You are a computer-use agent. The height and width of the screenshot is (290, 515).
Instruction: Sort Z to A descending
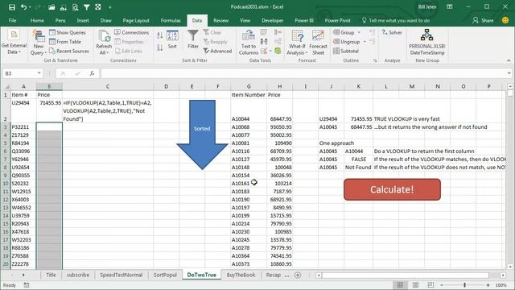tap(160, 48)
